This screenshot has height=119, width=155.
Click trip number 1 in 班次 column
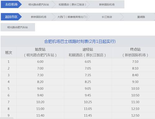pyautogui.click(x=9, y=62)
